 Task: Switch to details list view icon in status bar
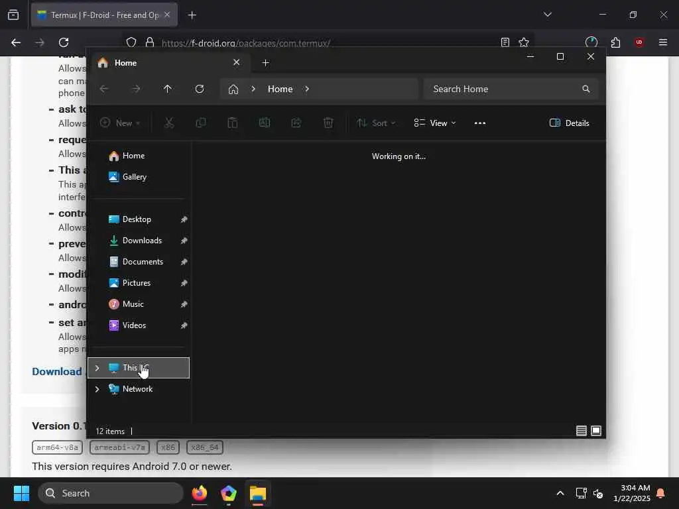pyautogui.click(x=581, y=431)
